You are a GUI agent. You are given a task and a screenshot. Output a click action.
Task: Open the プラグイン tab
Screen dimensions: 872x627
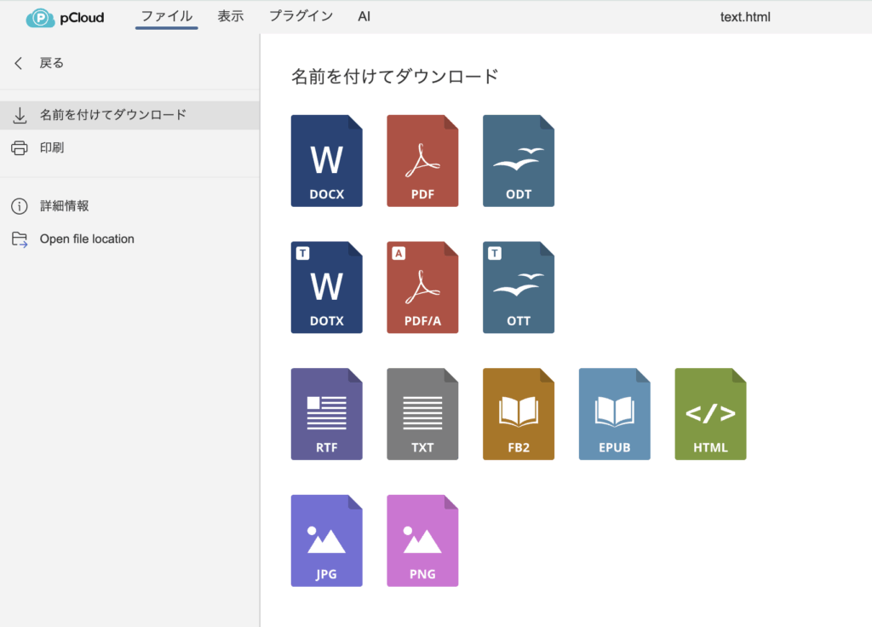pos(301,16)
